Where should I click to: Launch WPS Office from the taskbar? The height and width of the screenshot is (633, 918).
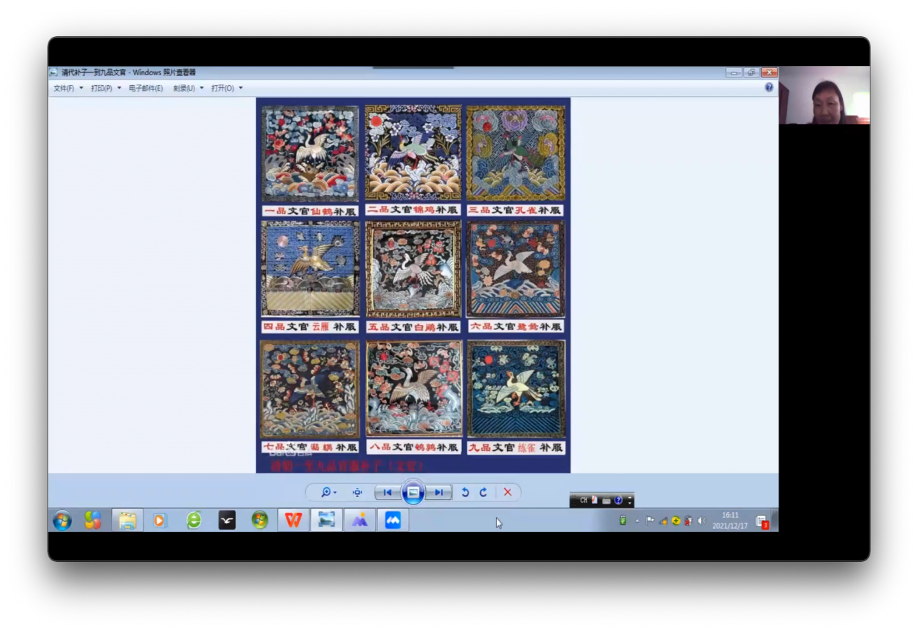click(293, 520)
